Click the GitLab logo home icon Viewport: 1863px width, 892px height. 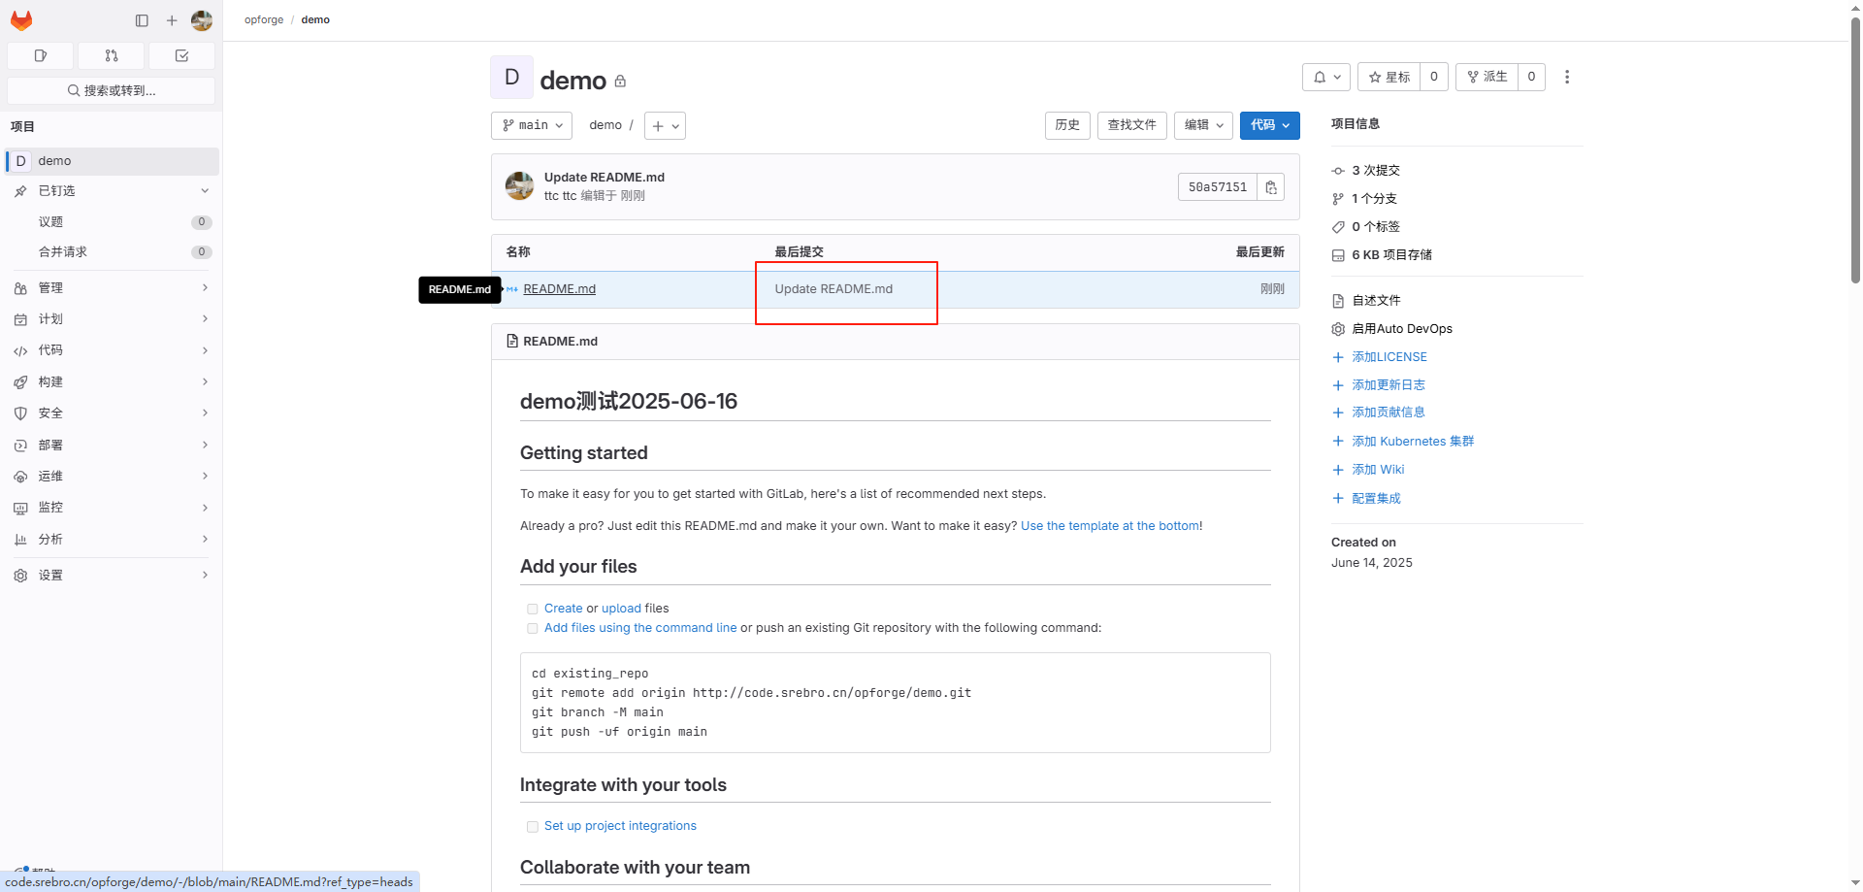[21, 20]
